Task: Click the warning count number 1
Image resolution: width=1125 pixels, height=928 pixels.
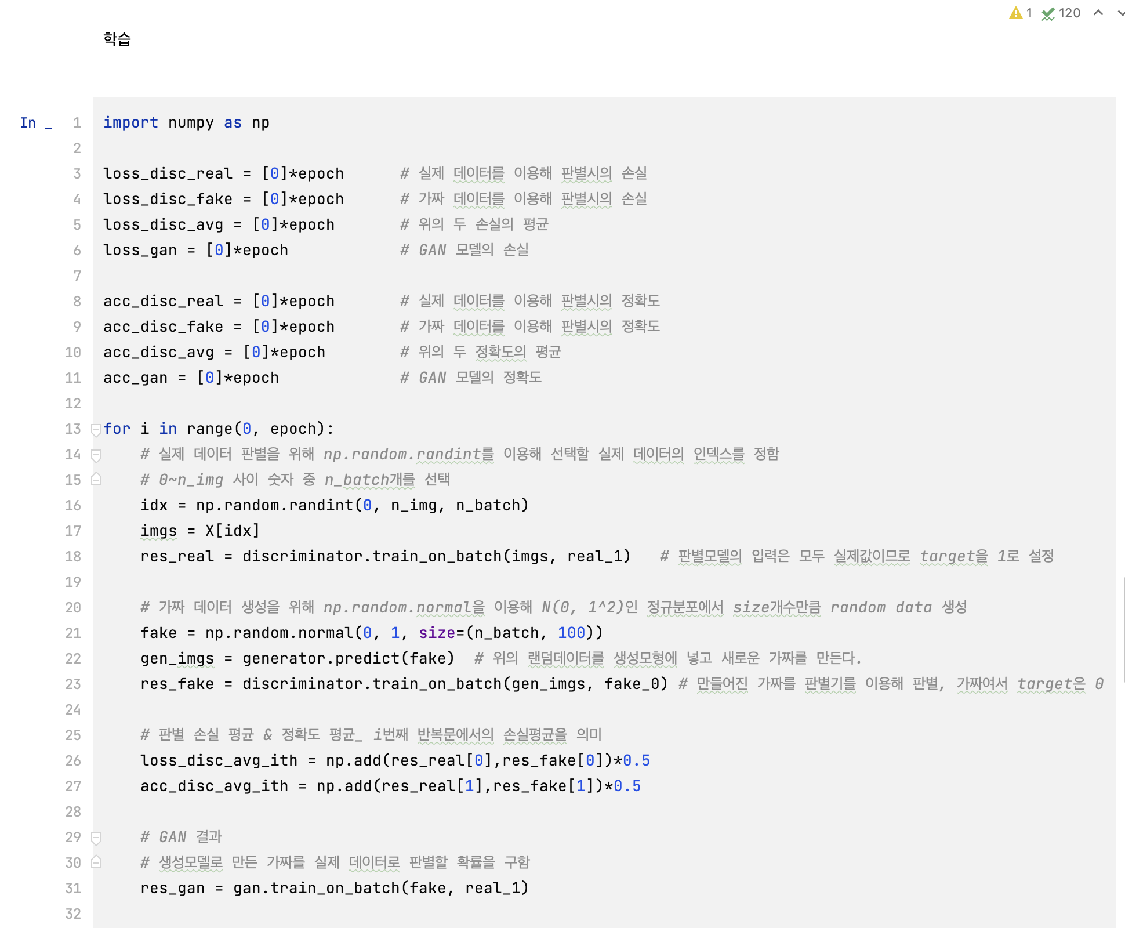Action: tap(1029, 13)
